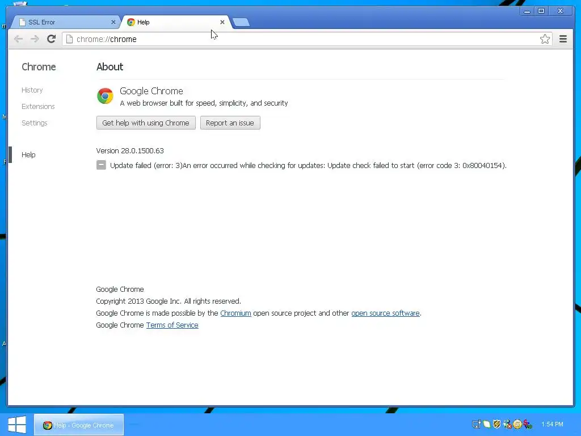Click the Report an issue button
581x436 pixels.
[230, 123]
